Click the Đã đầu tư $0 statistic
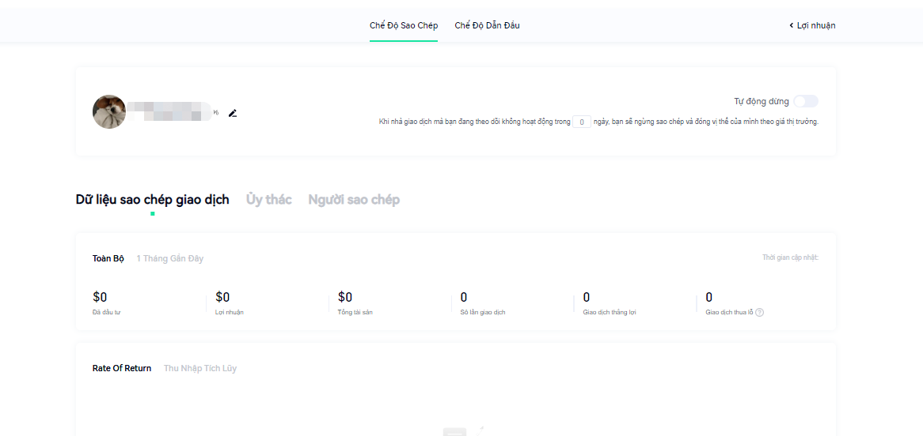 tap(101, 298)
